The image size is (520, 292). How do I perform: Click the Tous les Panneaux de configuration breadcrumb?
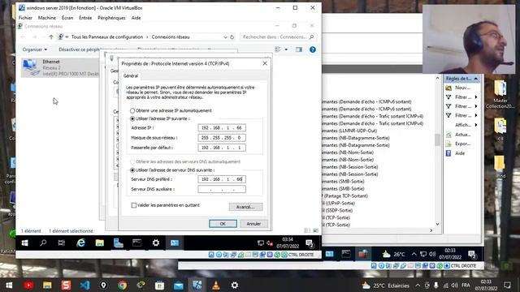point(107,37)
